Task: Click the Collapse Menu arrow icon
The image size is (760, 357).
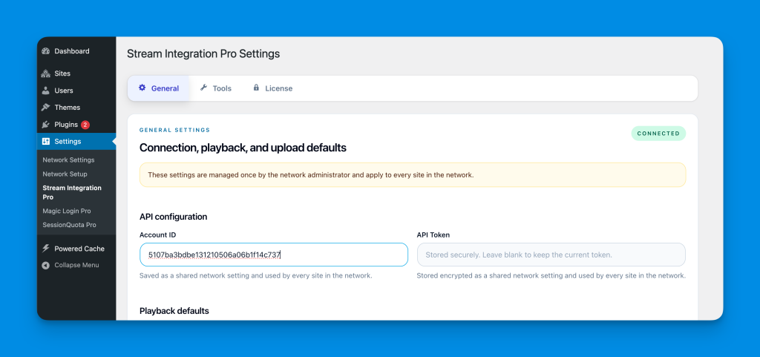Action: pos(46,266)
